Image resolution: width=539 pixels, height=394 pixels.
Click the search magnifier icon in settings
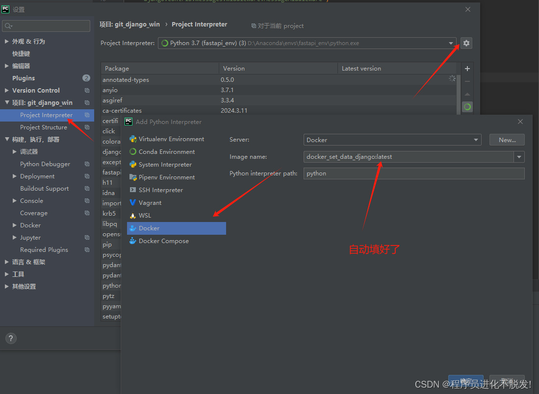(x=8, y=26)
